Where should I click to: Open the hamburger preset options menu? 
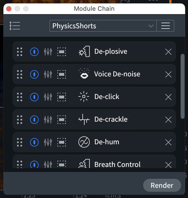(165, 26)
